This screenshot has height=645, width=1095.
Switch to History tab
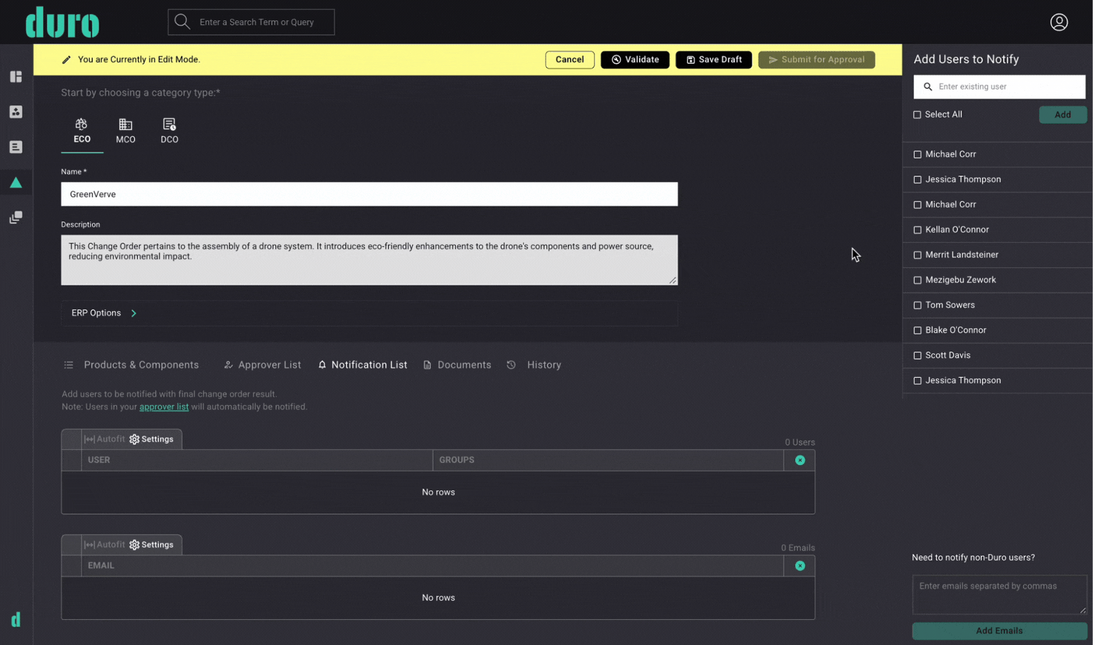pyautogui.click(x=535, y=365)
